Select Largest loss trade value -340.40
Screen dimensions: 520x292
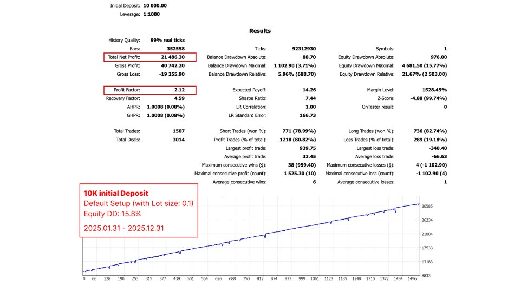[x=438, y=148]
